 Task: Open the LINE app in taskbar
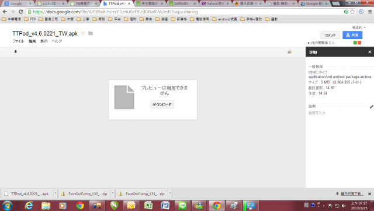(182, 206)
